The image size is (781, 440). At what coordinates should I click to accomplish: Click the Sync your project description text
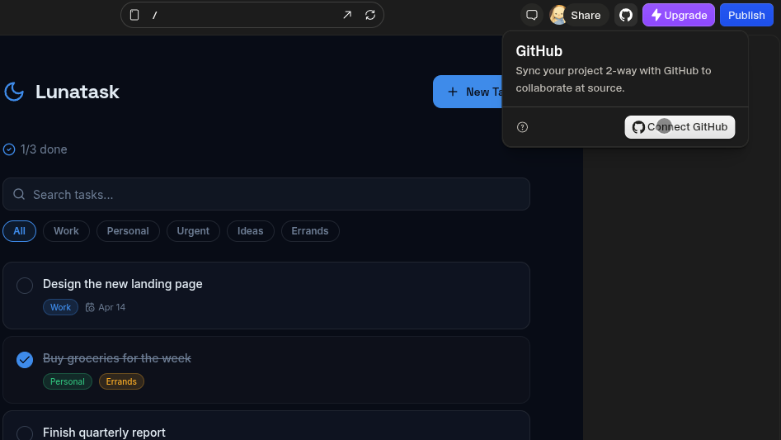(614, 79)
